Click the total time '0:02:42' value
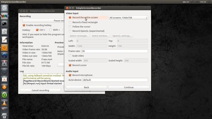Viewport: 212px width, 119px height. point(45,46)
